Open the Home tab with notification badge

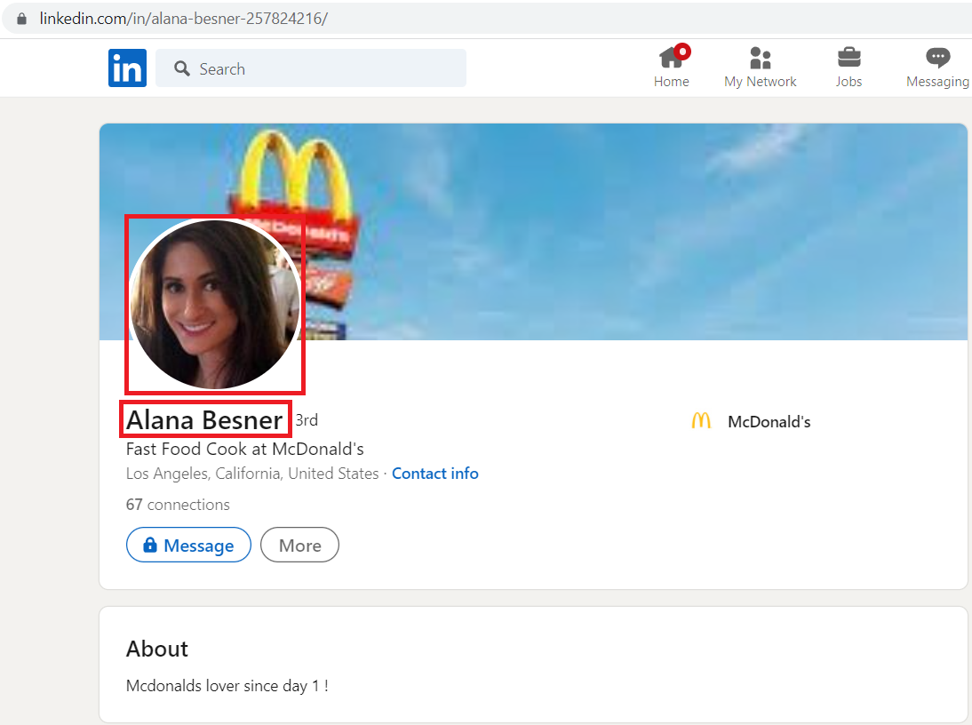(672, 67)
